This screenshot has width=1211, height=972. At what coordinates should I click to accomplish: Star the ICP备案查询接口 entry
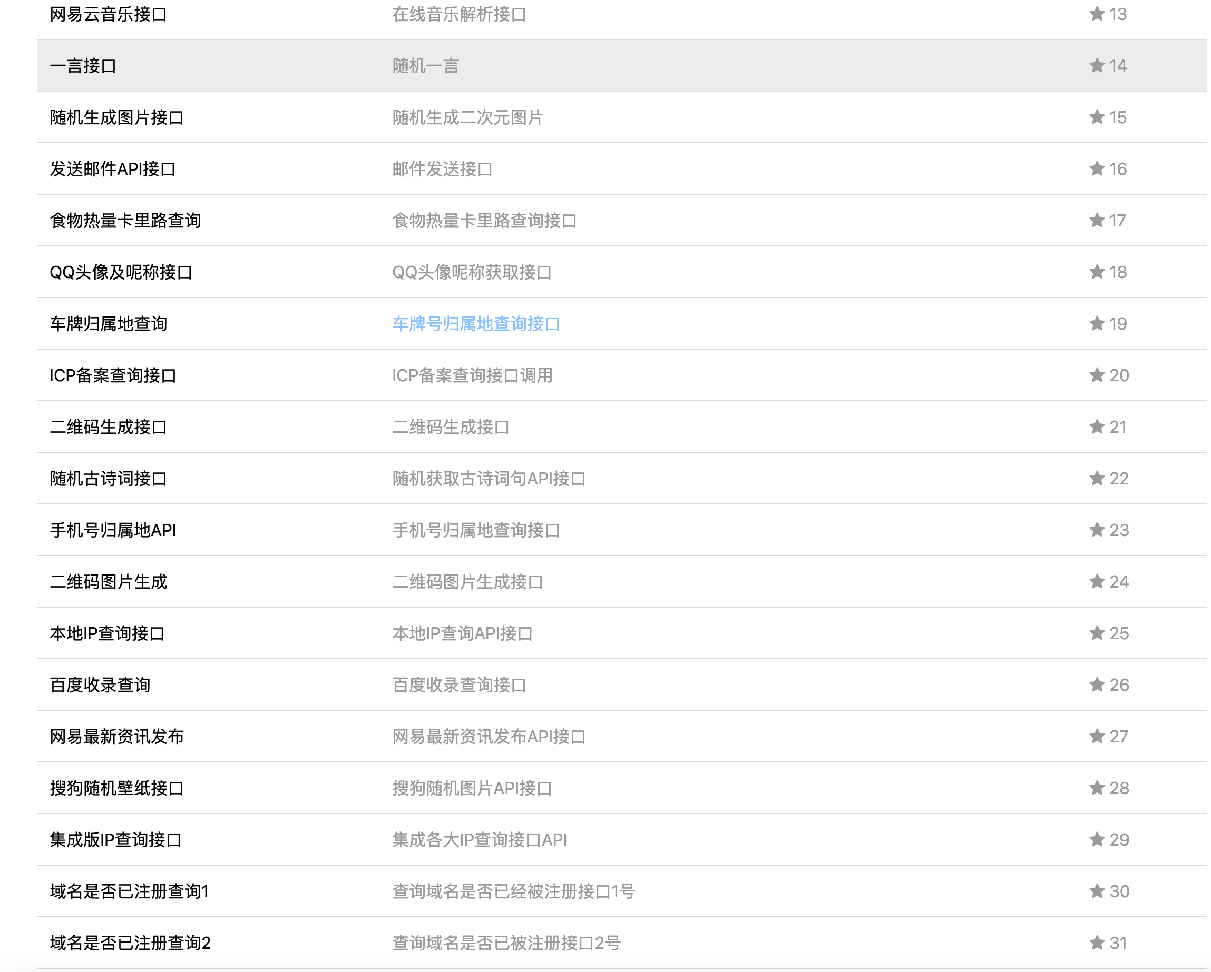coord(1097,375)
